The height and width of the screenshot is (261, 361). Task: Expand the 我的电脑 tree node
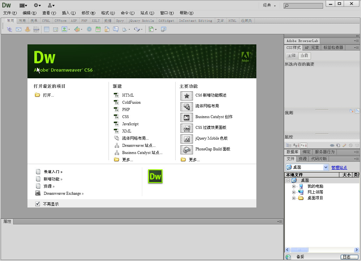click(x=294, y=186)
